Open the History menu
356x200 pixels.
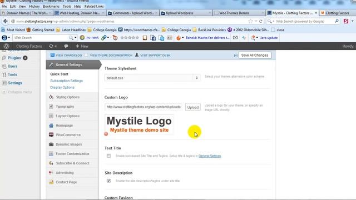point(34,6)
